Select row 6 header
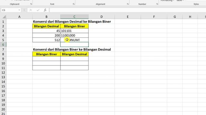206x115 pixels. click(x=3, y=45)
